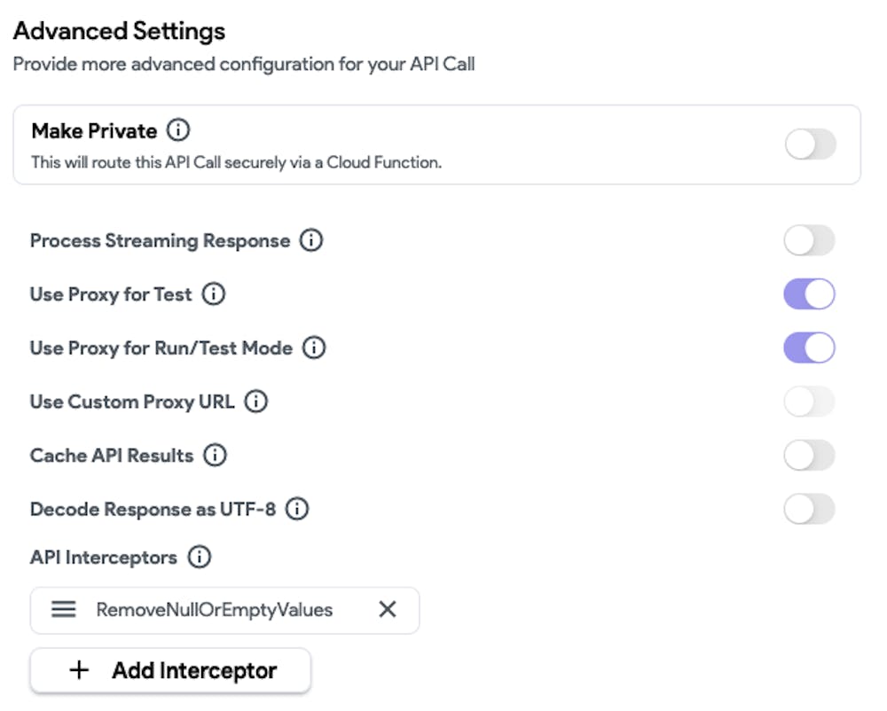Disable the Use Proxy for Test toggle
Viewport: 887px width, 711px height.
(809, 294)
